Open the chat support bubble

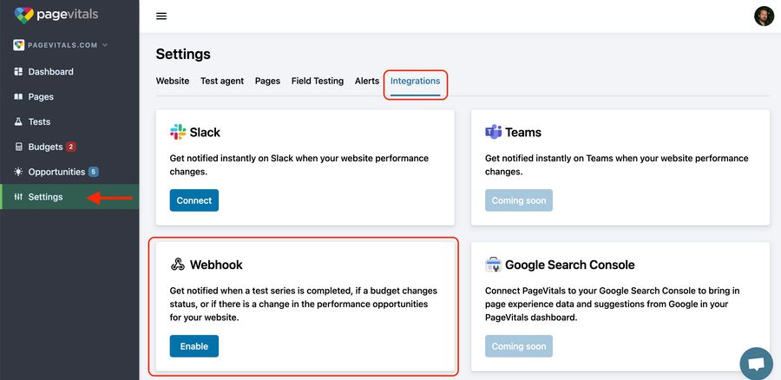pos(756,364)
